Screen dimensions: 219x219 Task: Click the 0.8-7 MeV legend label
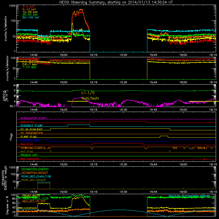click(30, 64)
